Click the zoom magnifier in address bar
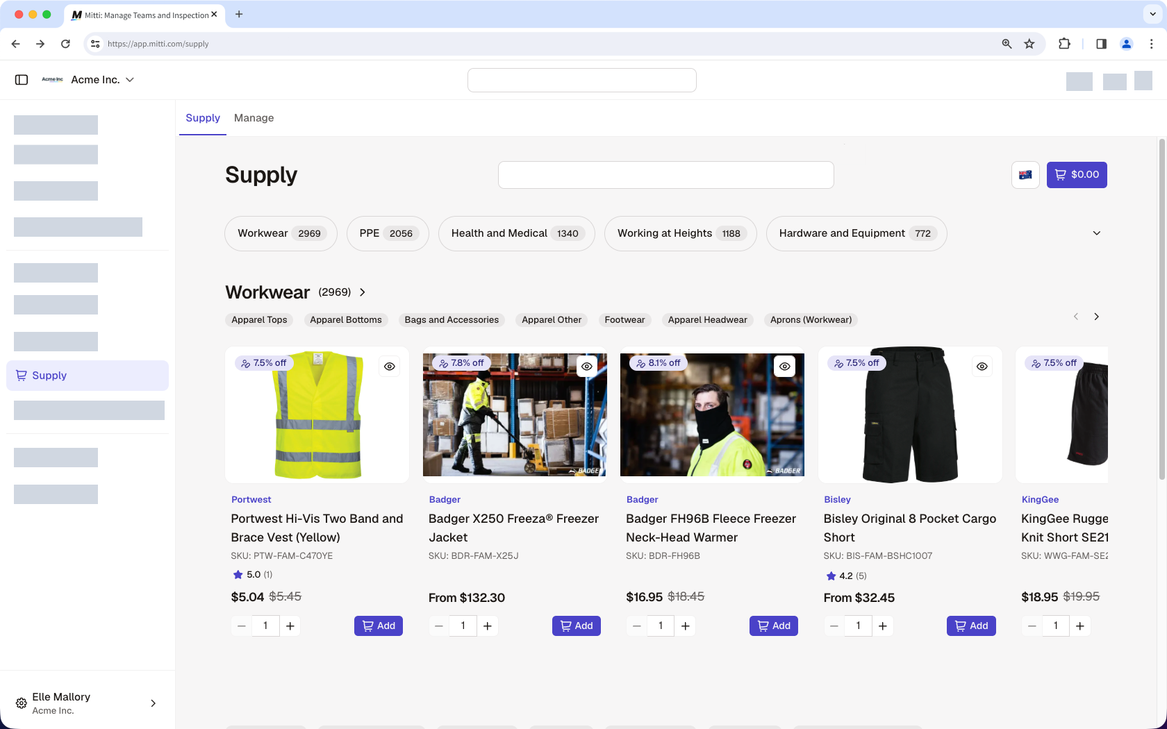1167x729 pixels. pyautogui.click(x=1007, y=44)
